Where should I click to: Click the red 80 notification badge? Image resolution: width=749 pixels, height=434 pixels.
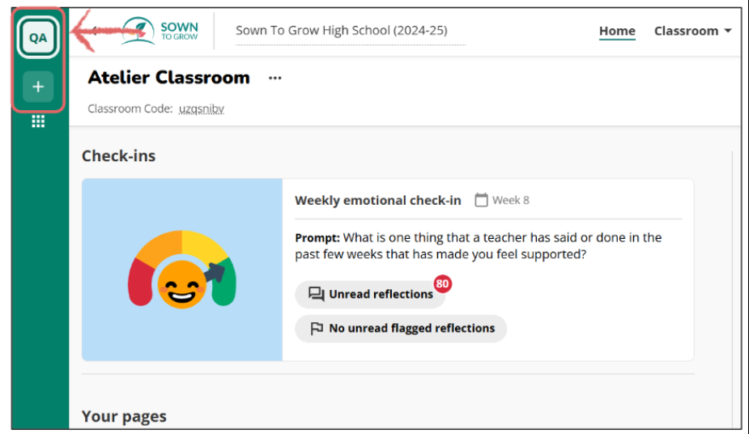tap(442, 284)
